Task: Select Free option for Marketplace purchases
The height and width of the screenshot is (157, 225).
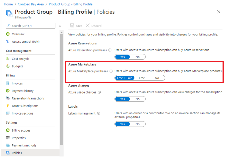Action: [x=142, y=78]
